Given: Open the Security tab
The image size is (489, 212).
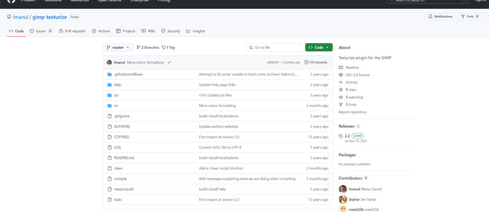Looking at the screenshot, I should point(170,31).
